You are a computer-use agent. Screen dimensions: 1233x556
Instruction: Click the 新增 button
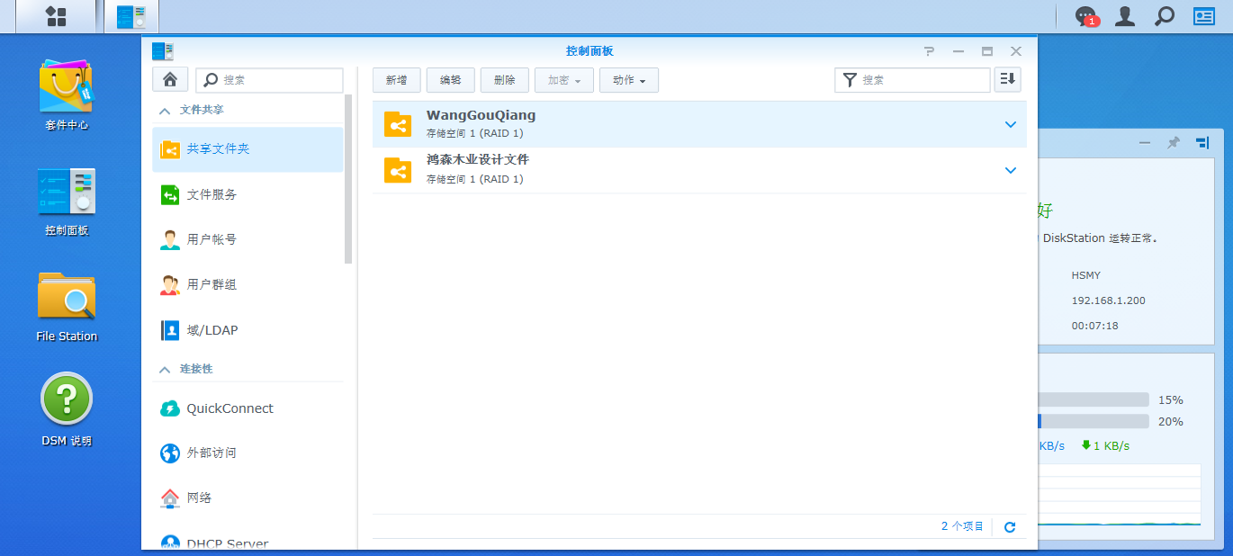(396, 80)
